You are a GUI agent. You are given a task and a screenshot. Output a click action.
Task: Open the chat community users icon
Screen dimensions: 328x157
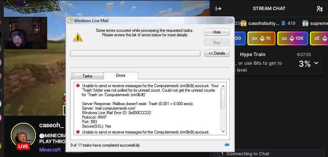click(319, 9)
